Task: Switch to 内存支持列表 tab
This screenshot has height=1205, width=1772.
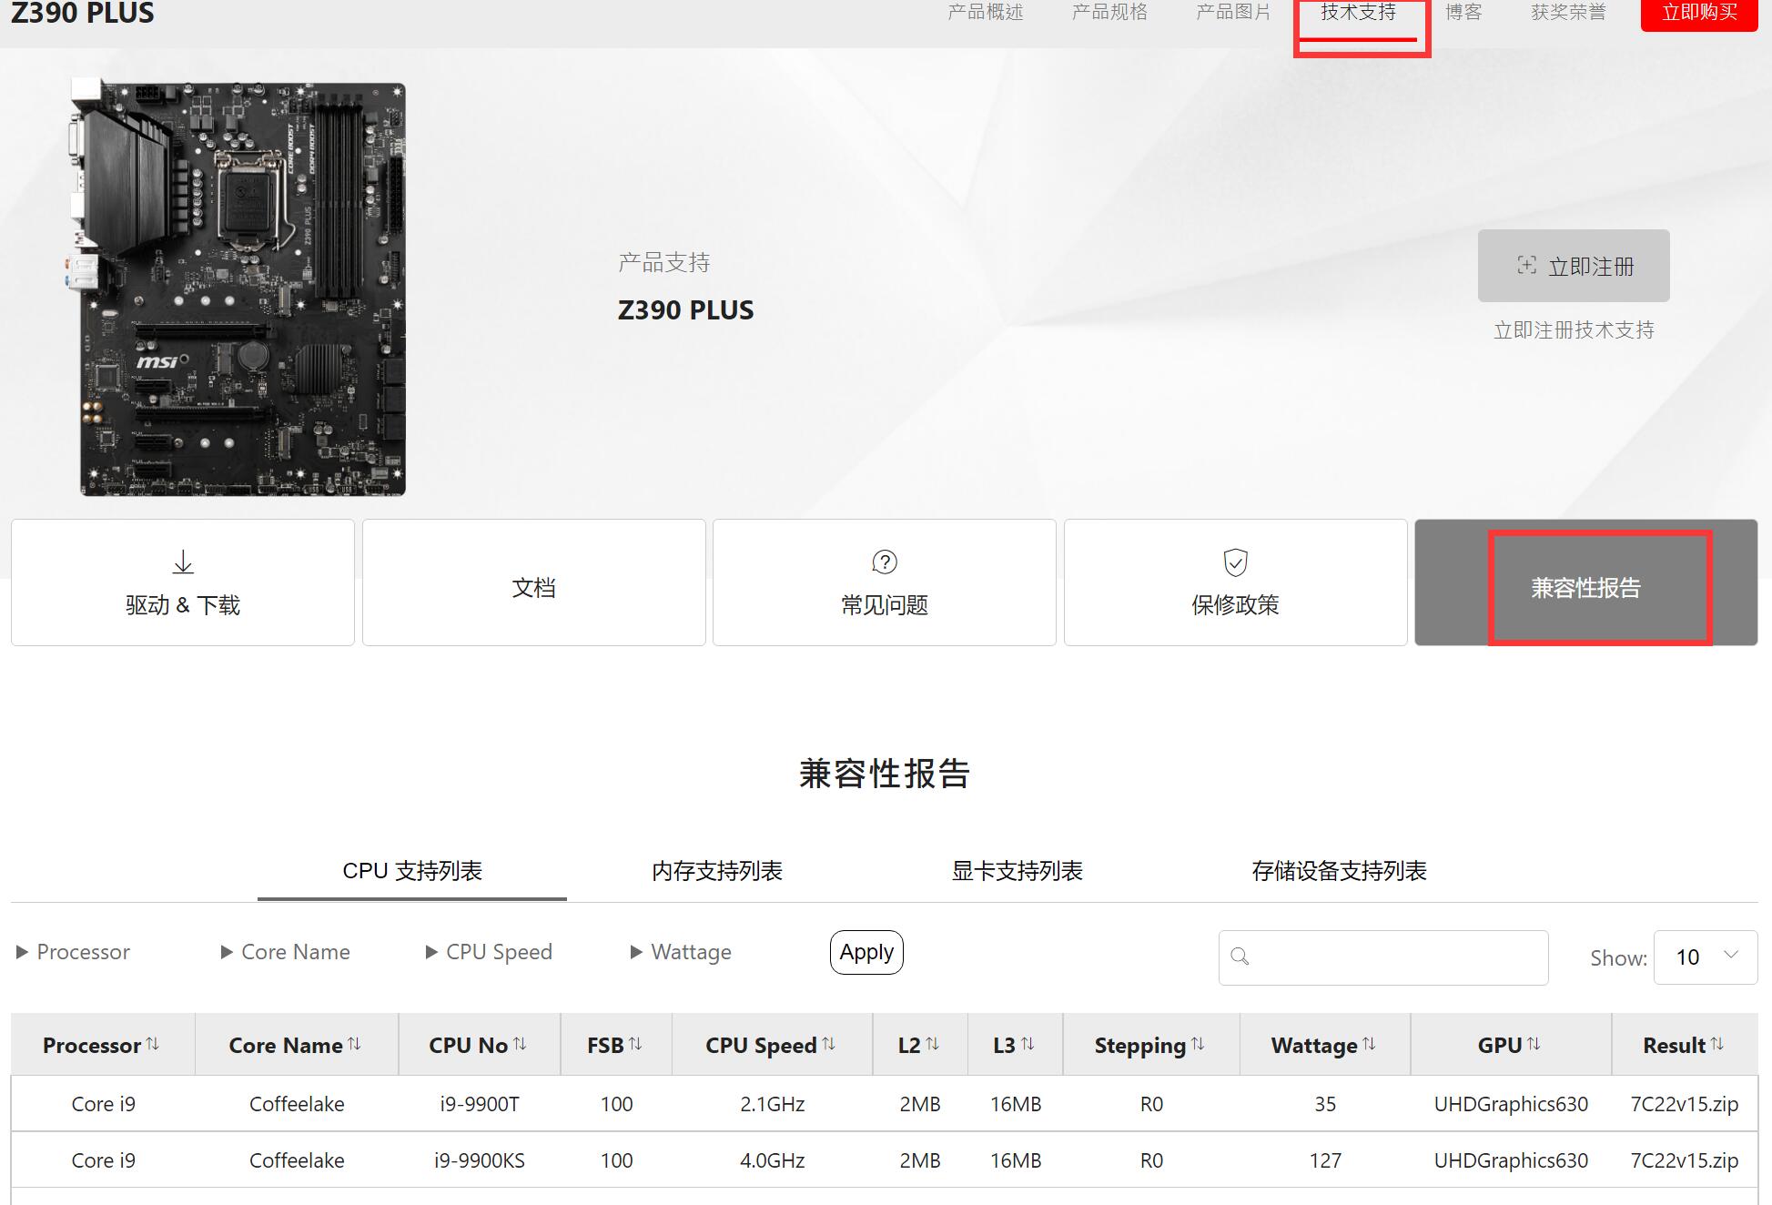Action: click(x=717, y=871)
